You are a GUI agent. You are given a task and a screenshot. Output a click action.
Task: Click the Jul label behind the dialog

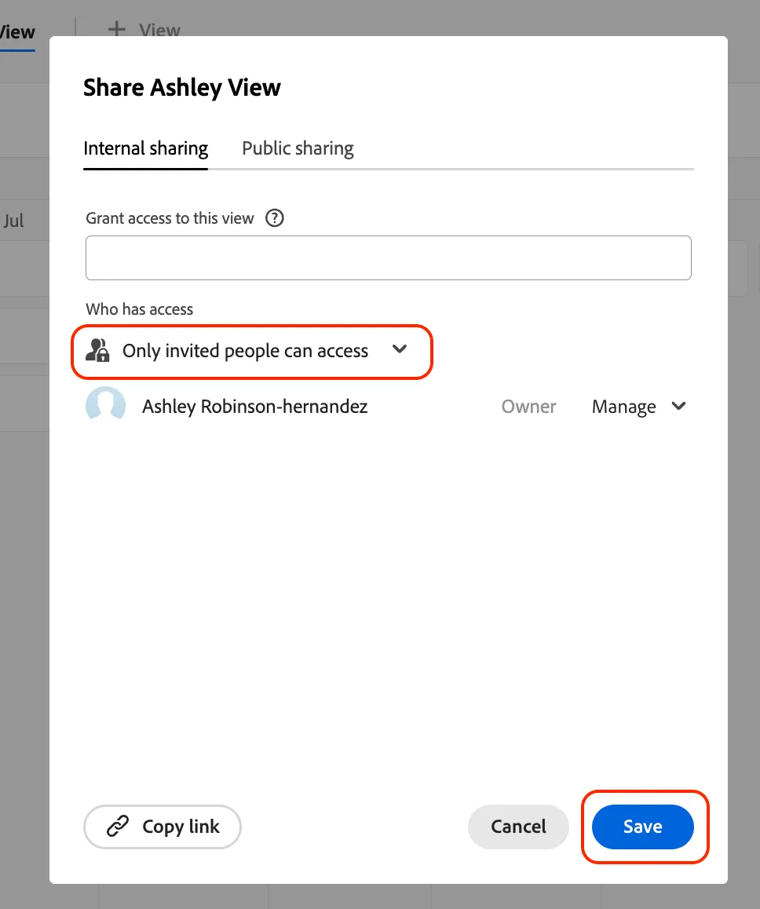pos(13,221)
